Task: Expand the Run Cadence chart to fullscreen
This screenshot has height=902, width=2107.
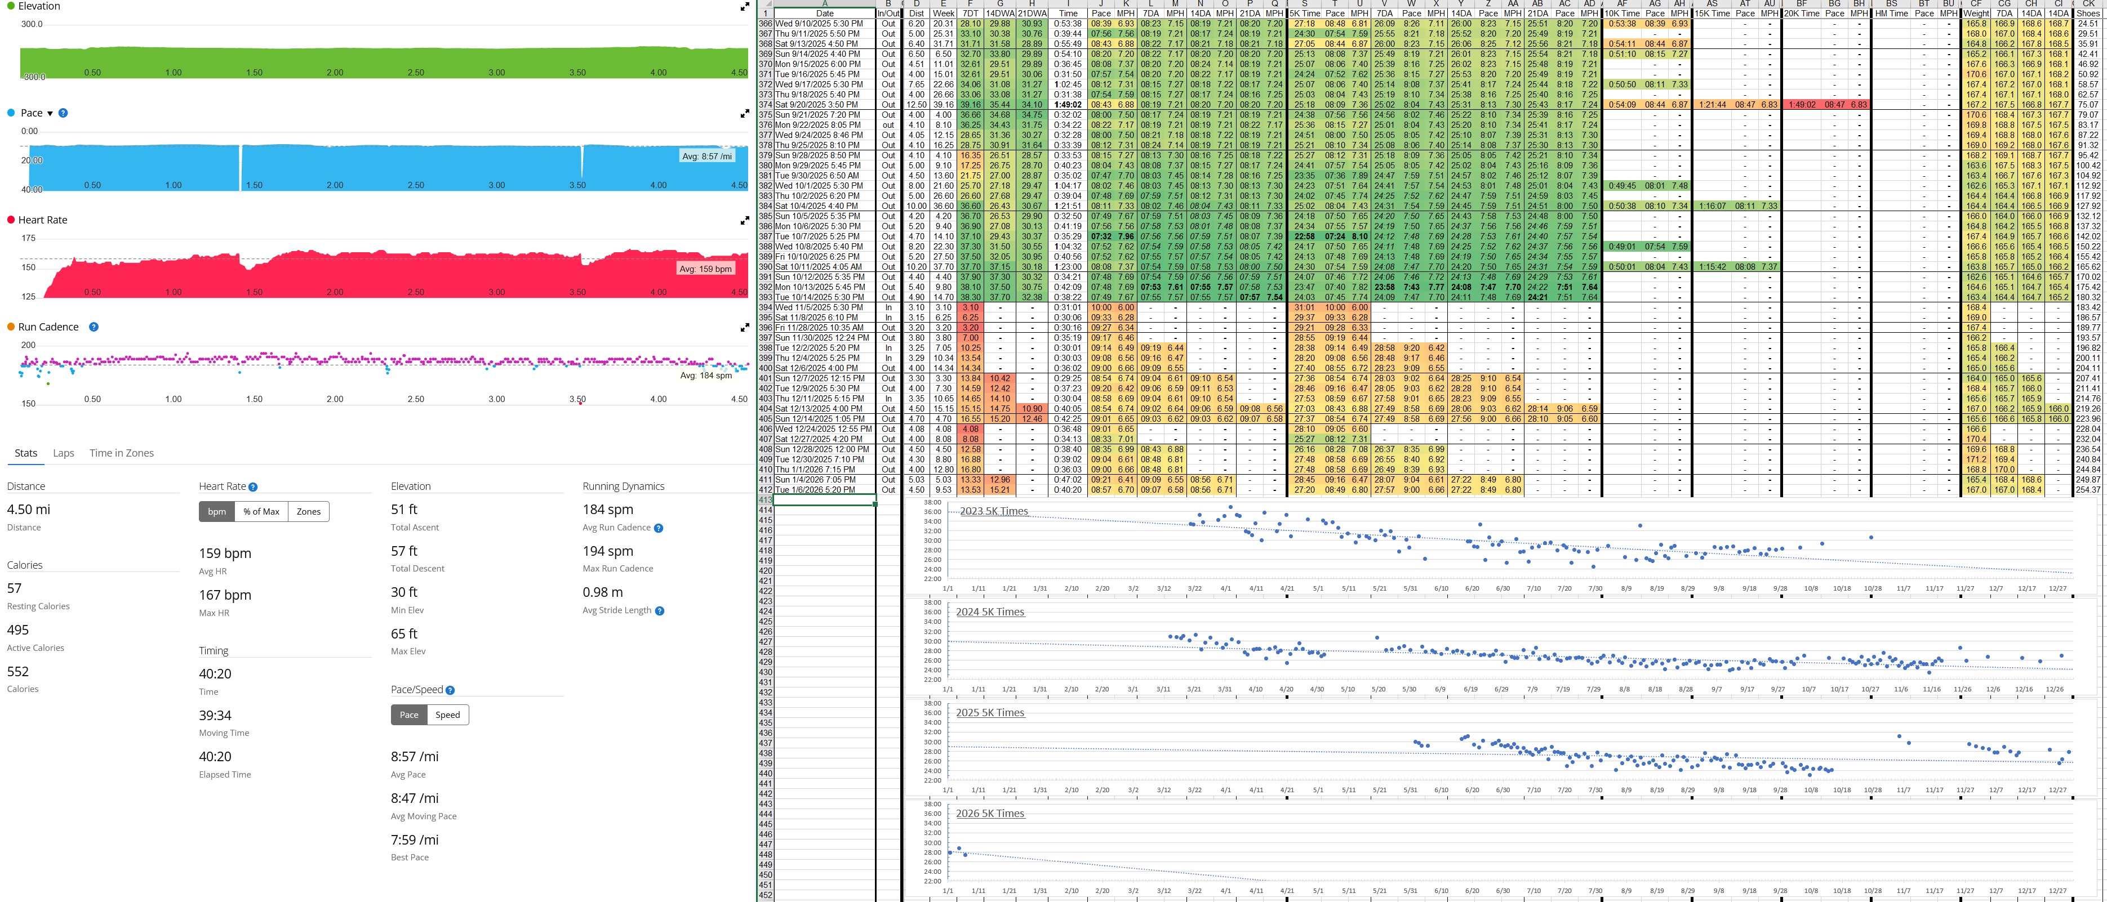Action: pos(744,327)
